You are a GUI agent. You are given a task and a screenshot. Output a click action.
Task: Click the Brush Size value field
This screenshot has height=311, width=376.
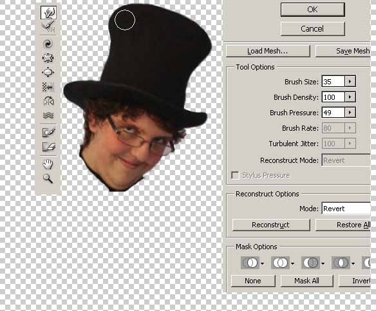(x=334, y=82)
